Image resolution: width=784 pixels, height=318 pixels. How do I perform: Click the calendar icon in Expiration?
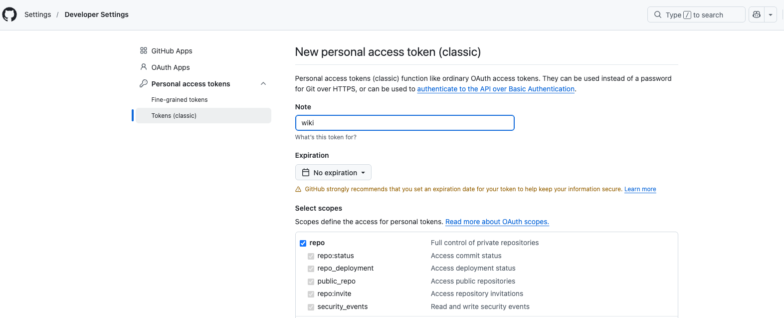click(306, 172)
